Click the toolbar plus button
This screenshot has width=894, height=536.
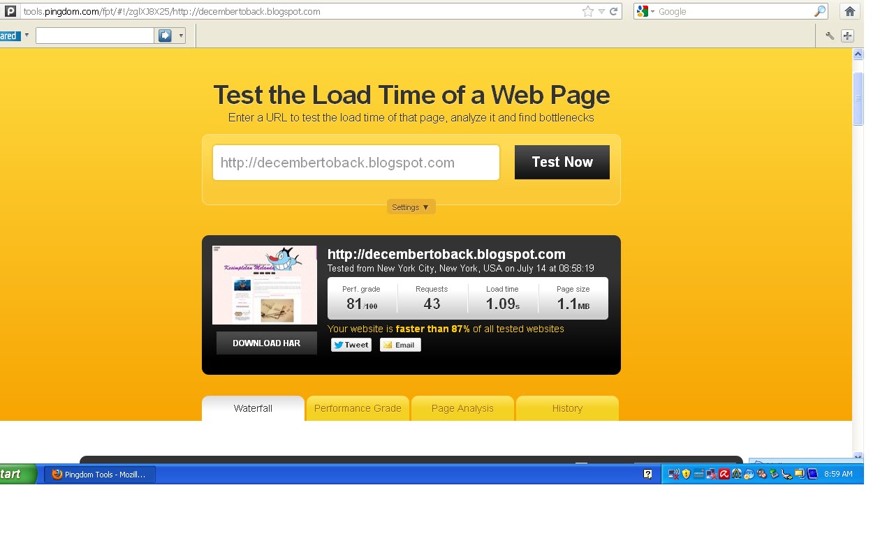click(x=847, y=36)
